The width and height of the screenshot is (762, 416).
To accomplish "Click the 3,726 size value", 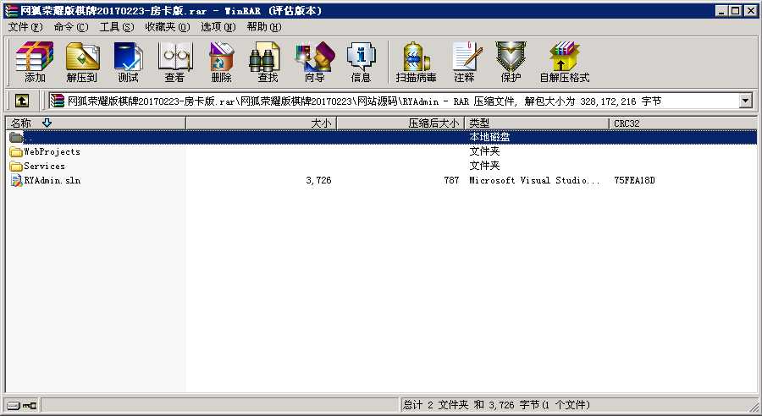I will click(319, 181).
